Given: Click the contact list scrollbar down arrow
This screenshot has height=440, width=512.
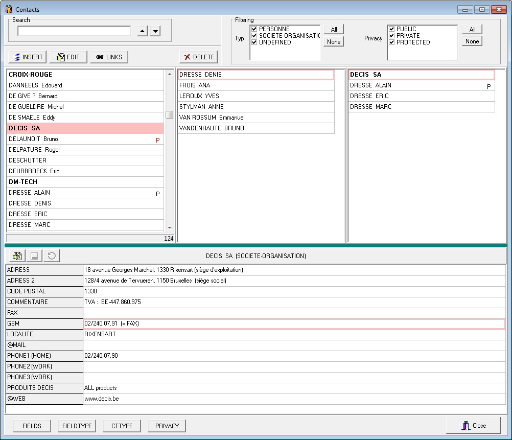Looking at the screenshot, I should click(170, 228).
